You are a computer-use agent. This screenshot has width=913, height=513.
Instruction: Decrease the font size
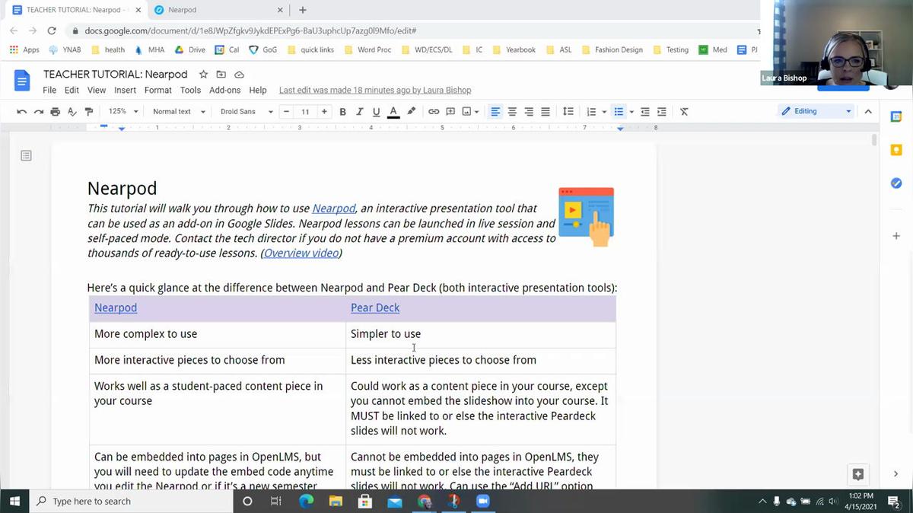[x=287, y=112]
